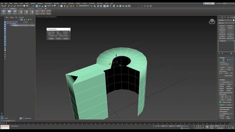
Task: Select Polygon sub-object level icon
Action: pyautogui.click(x=228, y=60)
